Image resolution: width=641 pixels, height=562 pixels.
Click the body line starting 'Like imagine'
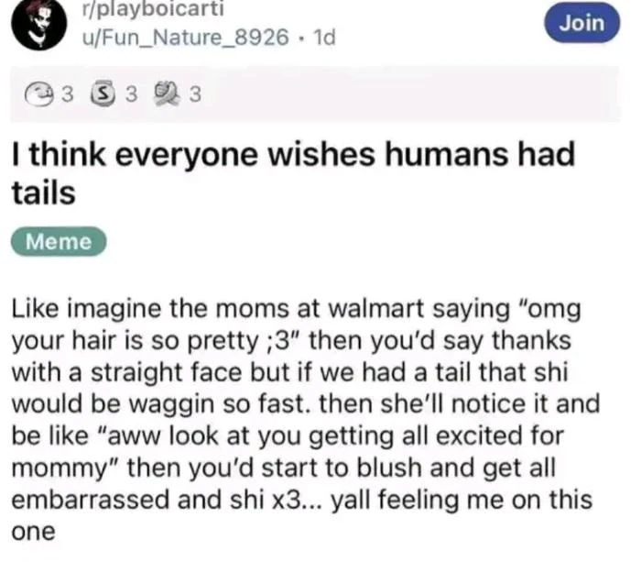(x=296, y=309)
